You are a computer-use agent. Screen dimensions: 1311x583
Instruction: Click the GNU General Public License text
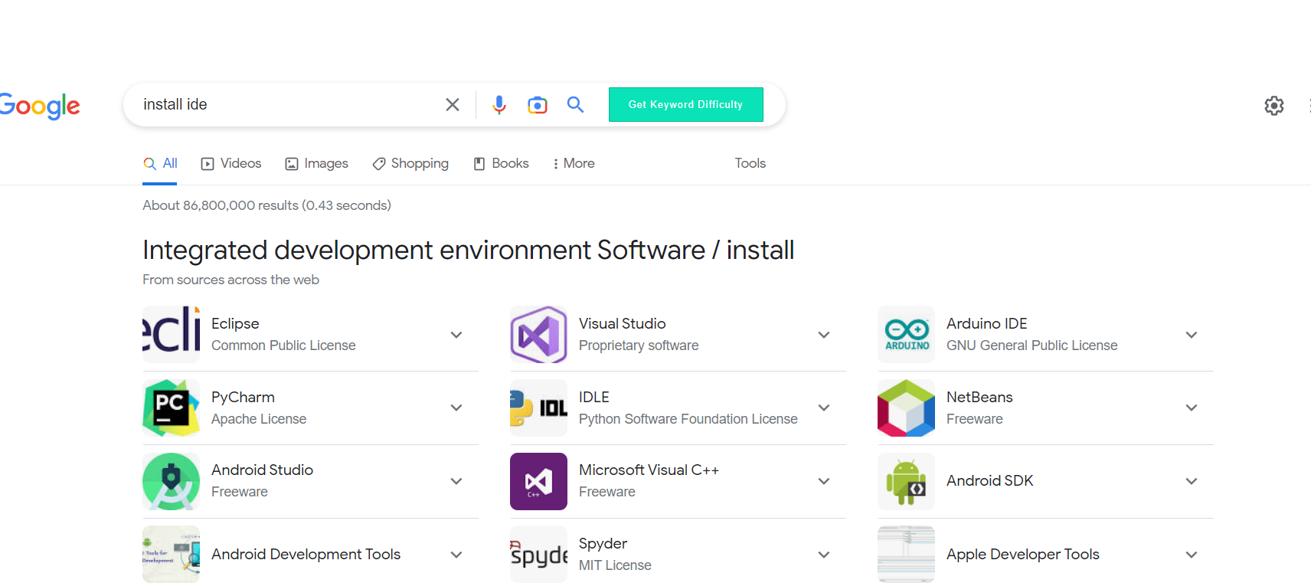(x=1032, y=346)
